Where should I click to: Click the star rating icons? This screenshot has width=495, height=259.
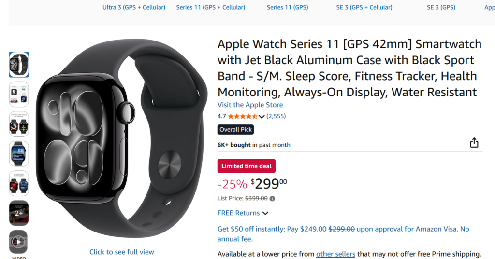[x=242, y=116]
